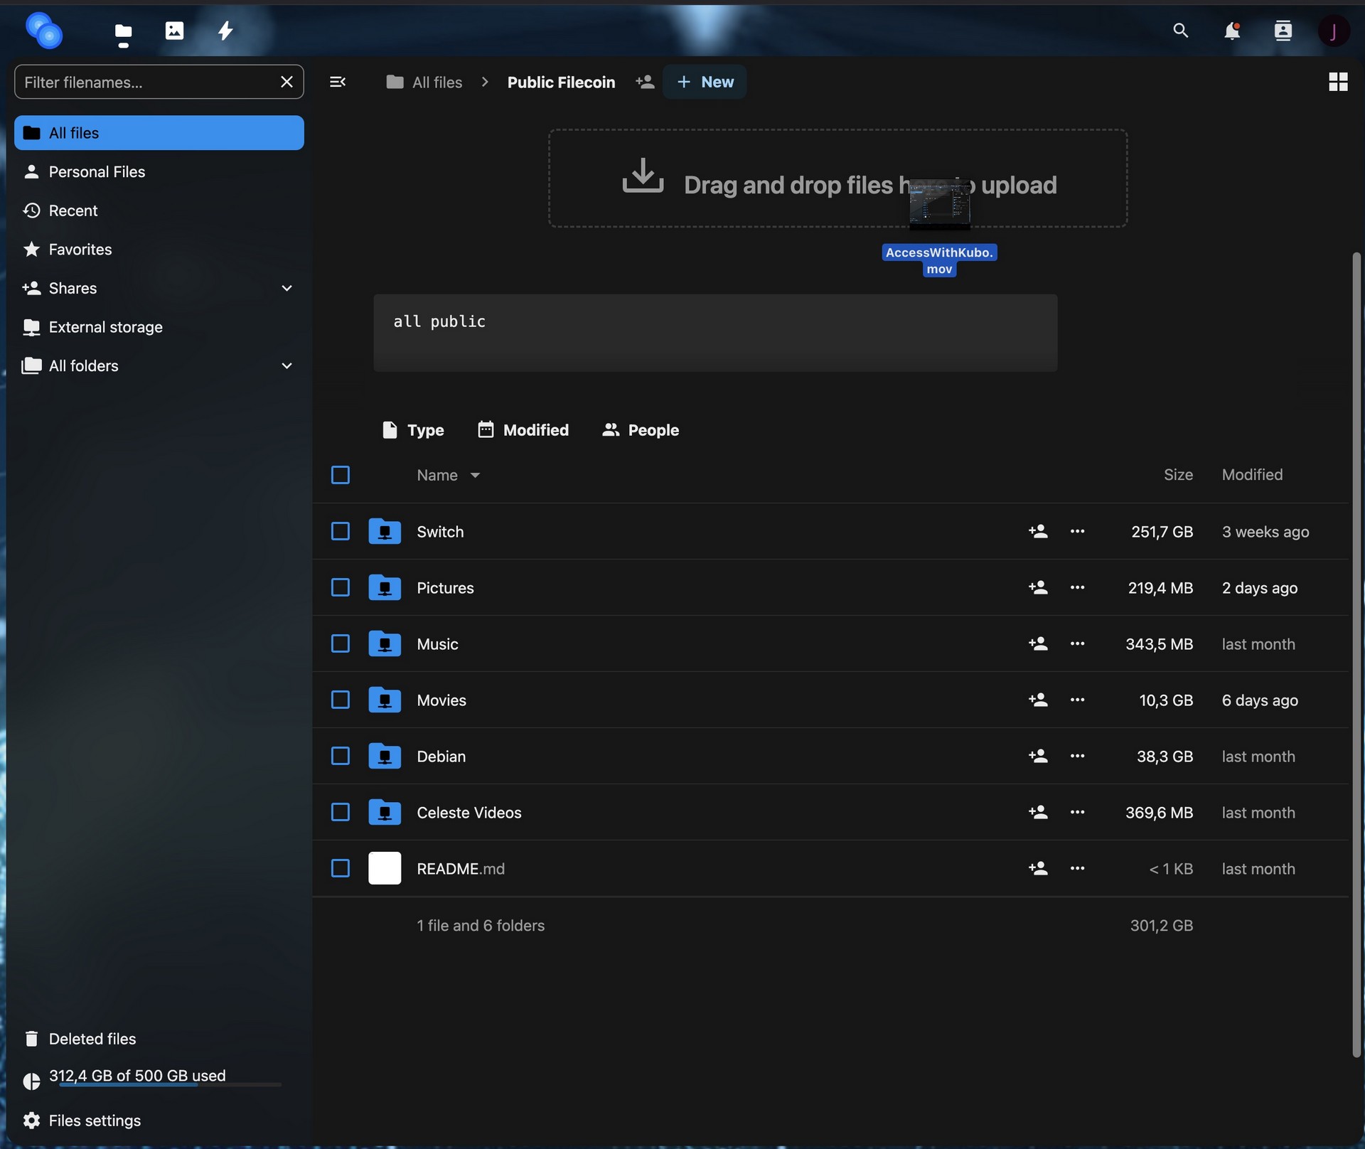1365x1149 pixels.
Task: Share the Debian folder
Action: click(x=1038, y=756)
